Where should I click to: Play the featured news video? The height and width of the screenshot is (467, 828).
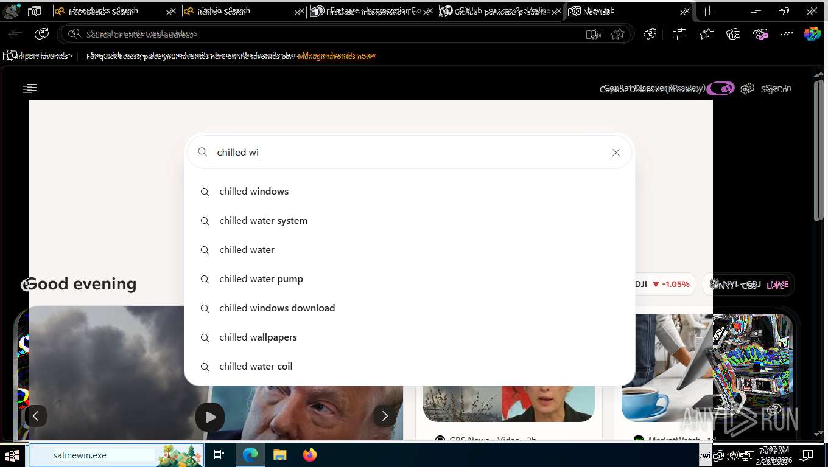[210, 417]
